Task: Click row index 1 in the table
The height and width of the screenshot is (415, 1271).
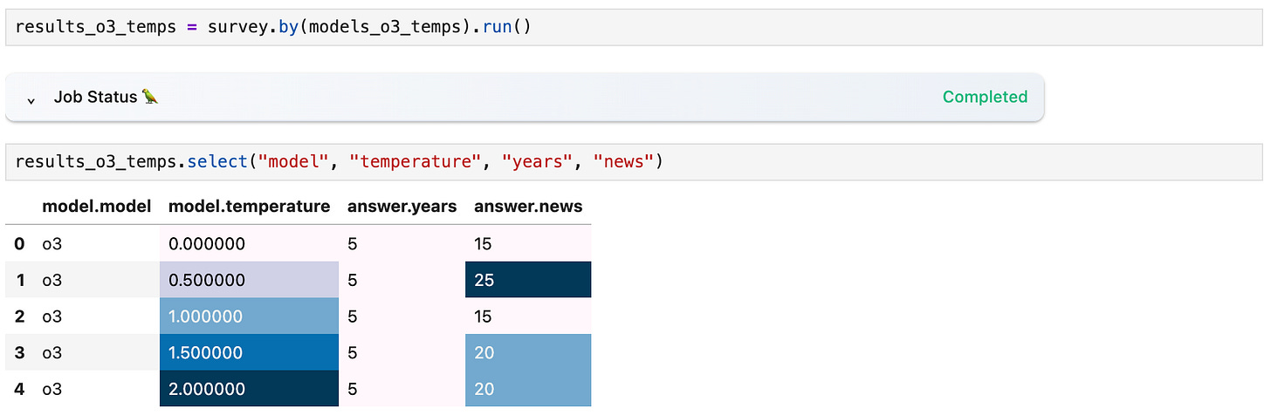Action: pyautogui.click(x=19, y=280)
